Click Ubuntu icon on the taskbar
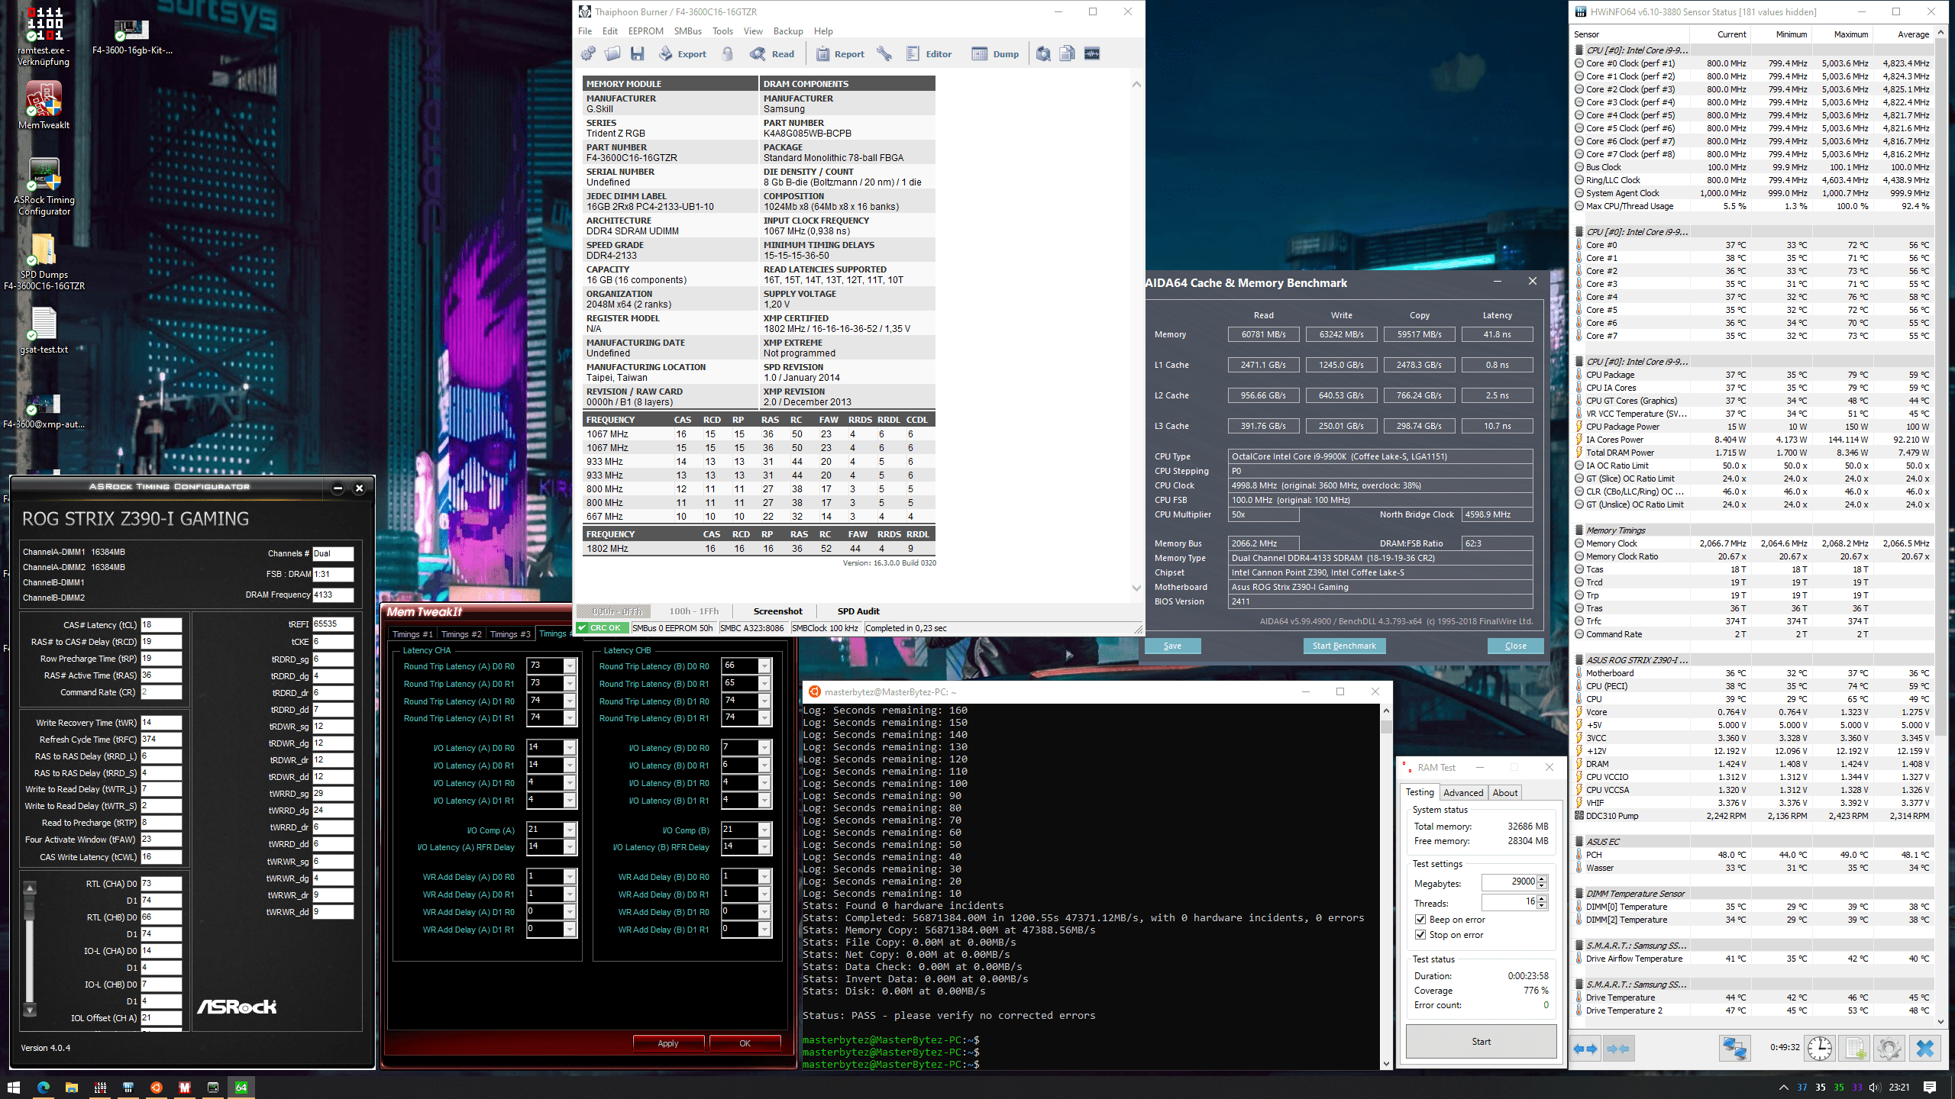Screen dimensions: 1955x1099 point(157,1087)
